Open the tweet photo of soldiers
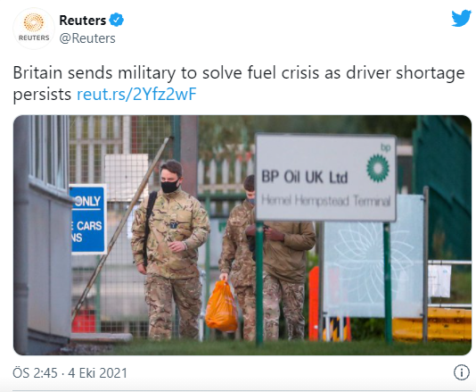476x392 pixels. (x=242, y=235)
